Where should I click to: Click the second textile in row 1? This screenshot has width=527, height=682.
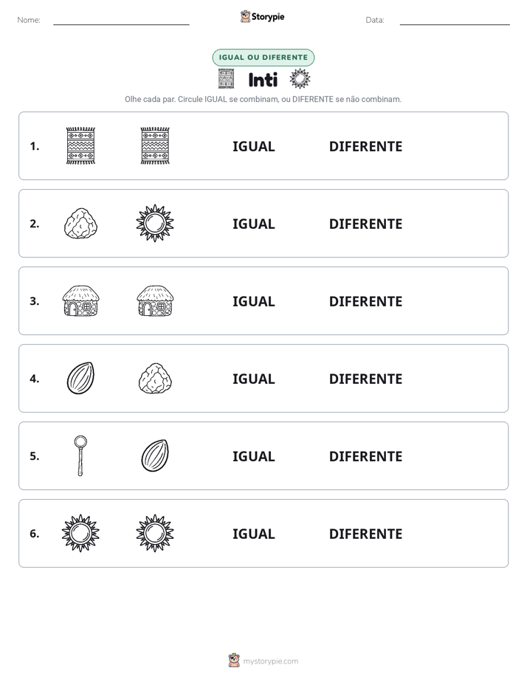pyautogui.click(x=155, y=145)
